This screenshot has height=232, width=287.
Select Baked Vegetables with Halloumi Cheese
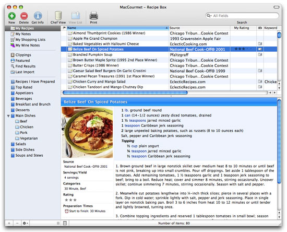pyautogui.click(x=169, y=44)
